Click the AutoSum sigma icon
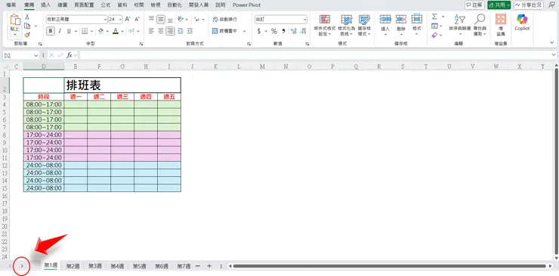This screenshot has width=559, height=276. coord(434,17)
